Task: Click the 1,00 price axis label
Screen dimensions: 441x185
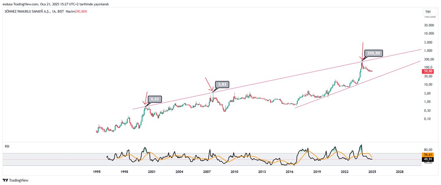Action: click(428, 102)
